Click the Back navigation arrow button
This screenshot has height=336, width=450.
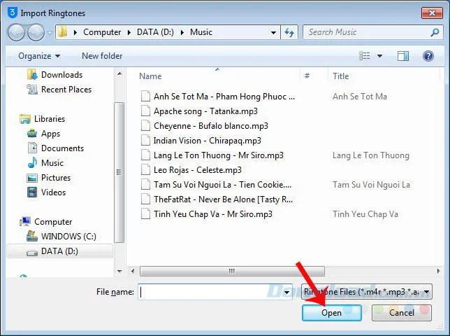click(x=16, y=32)
